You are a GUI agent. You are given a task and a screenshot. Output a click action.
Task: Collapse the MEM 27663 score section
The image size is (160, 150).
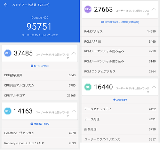154,10
